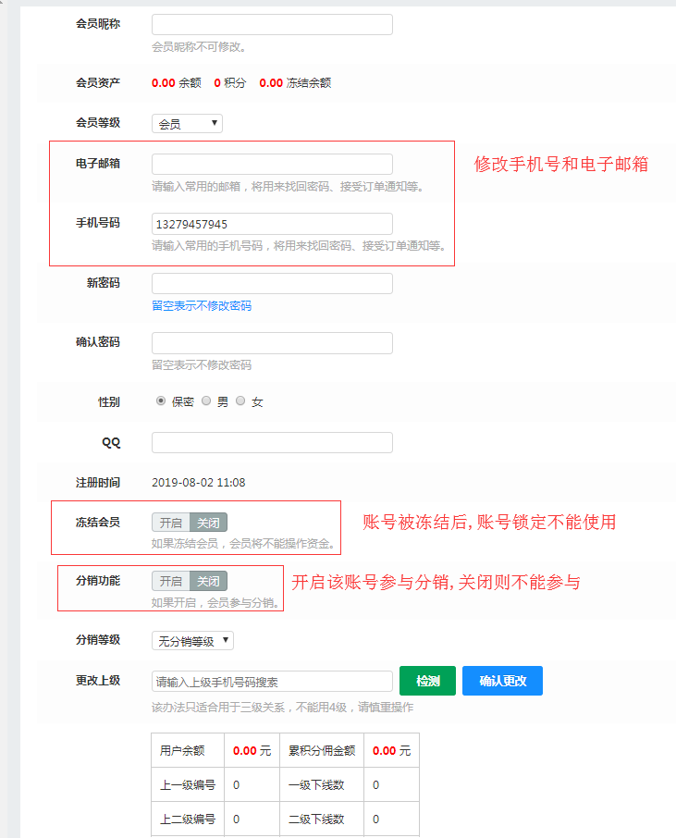Screen dimensions: 676x838
Task: Click the QQ input field
Action: point(272,443)
